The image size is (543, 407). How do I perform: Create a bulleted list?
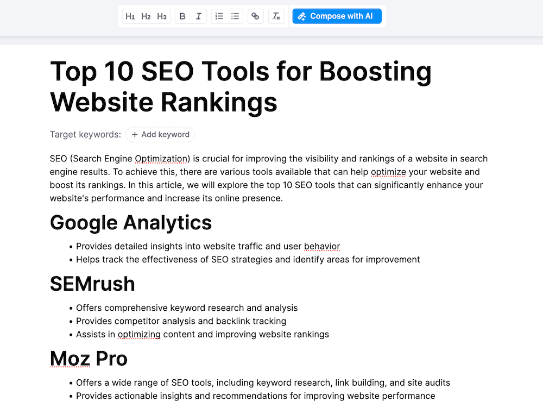pos(235,16)
